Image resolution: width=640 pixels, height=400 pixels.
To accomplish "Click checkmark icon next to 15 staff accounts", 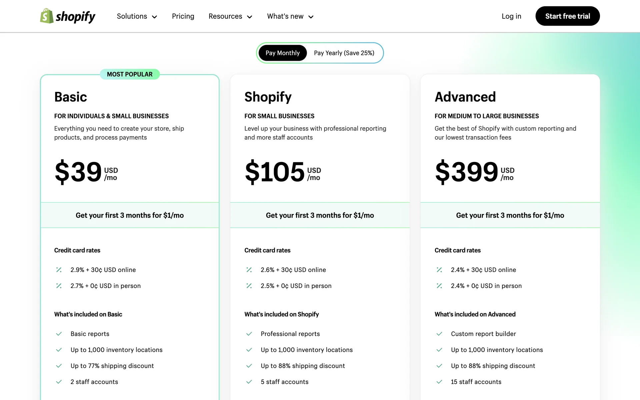I will point(439,382).
